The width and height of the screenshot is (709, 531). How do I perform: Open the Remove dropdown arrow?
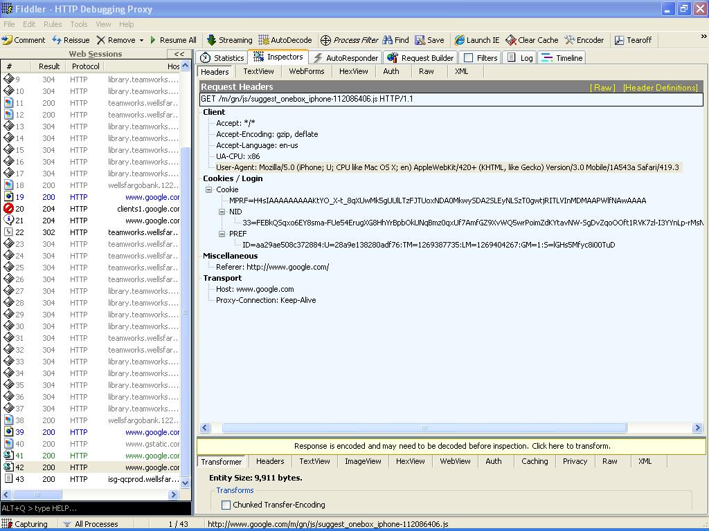coord(141,40)
